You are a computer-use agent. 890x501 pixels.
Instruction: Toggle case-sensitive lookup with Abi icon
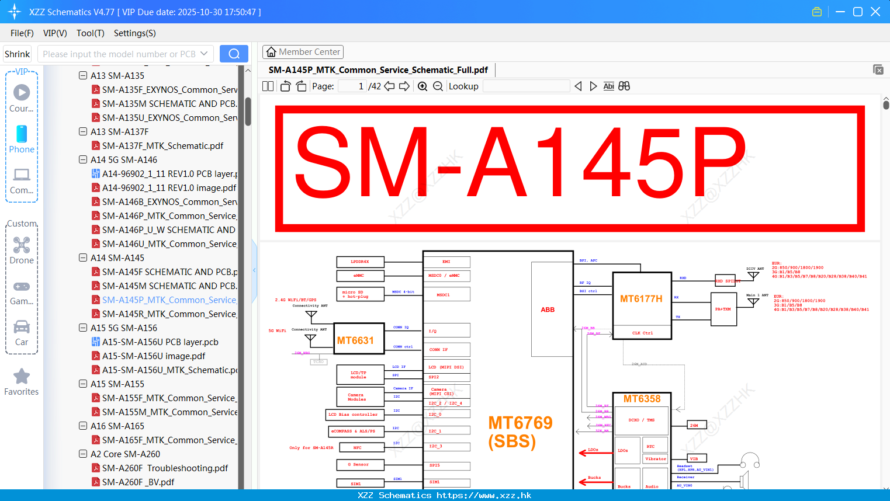[x=609, y=86]
